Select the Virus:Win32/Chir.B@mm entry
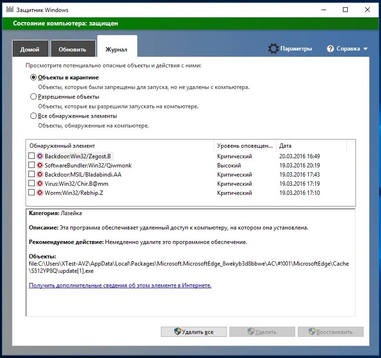 [76, 184]
